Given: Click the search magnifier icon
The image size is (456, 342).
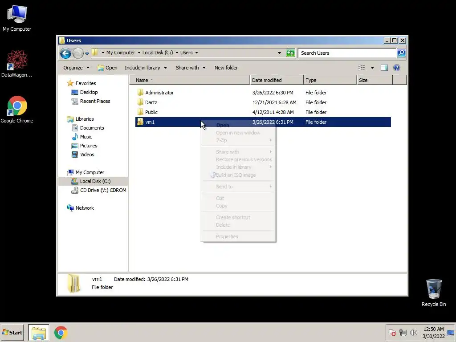Looking at the screenshot, I should (x=401, y=53).
